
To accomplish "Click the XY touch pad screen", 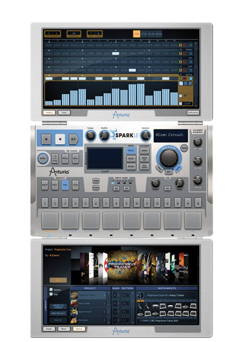I will tap(105, 158).
